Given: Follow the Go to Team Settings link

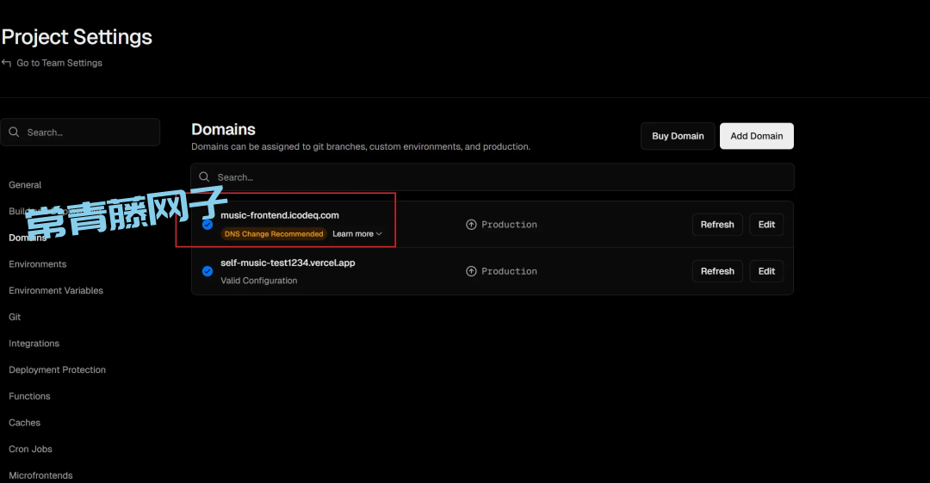Looking at the screenshot, I should pos(59,63).
